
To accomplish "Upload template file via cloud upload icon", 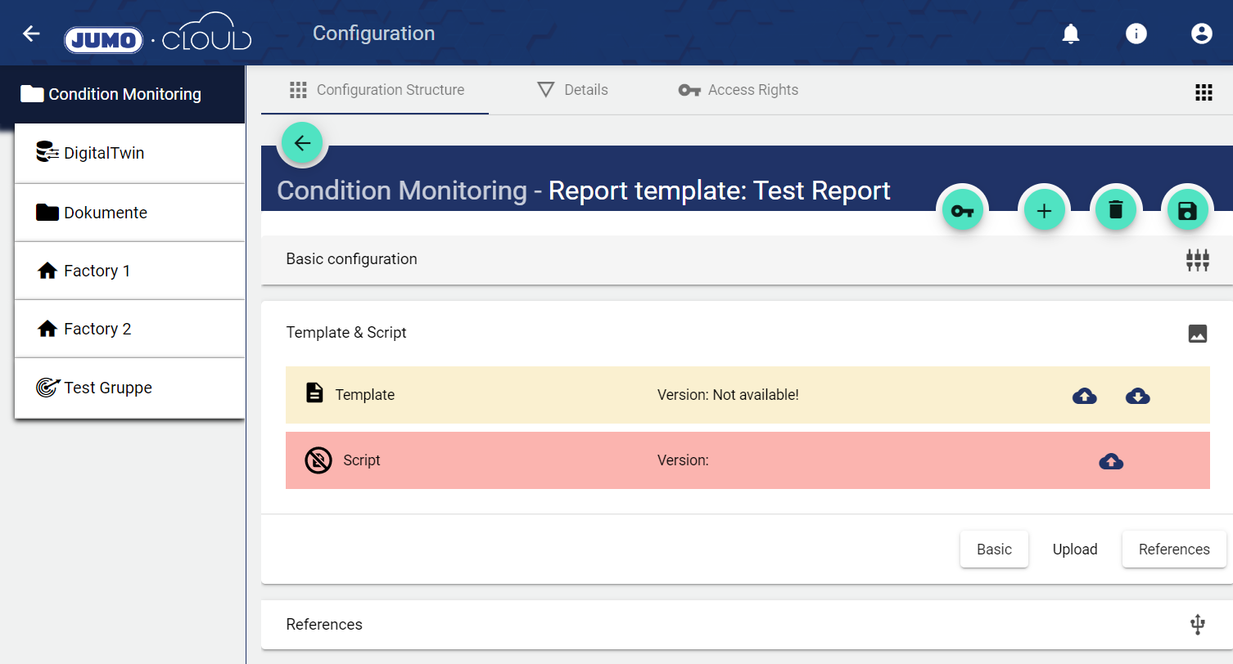I will [1084, 396].
